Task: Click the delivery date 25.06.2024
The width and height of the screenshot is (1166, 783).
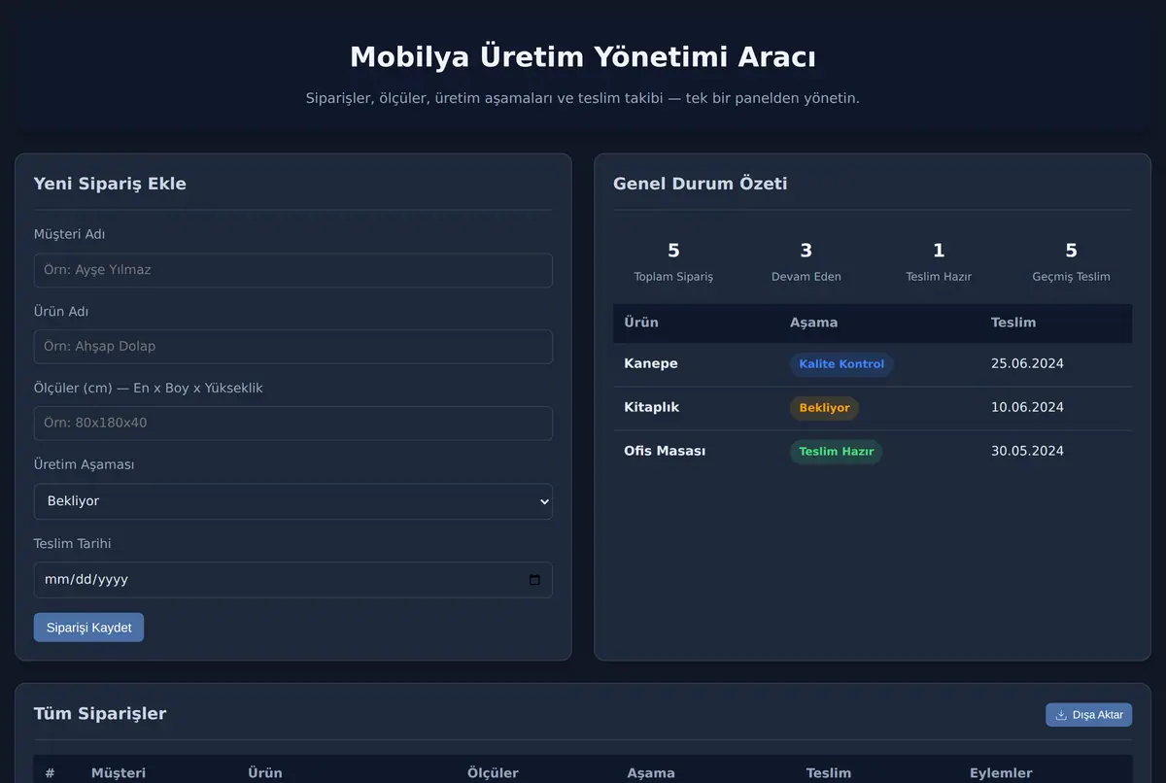Action: coord(1027,363)
